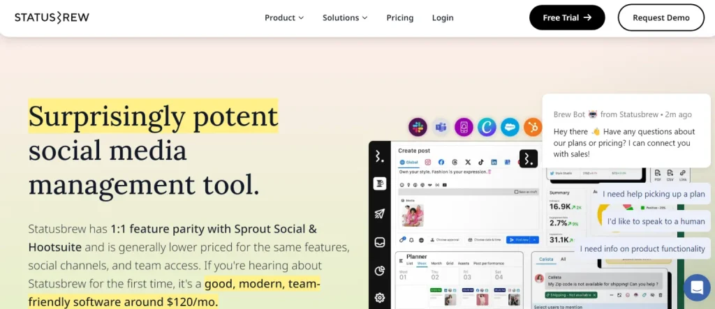
Task: Switch Planner to the Grid tab
Action: pos(450,264)
